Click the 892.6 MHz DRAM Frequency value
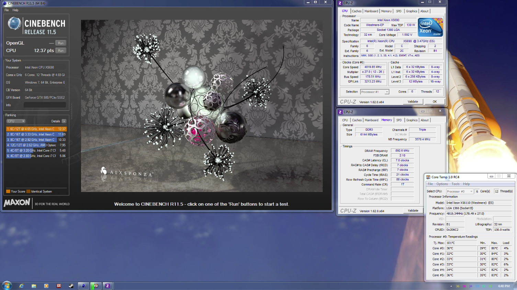This screenshot has width=517, height=290. coord(402,150)
